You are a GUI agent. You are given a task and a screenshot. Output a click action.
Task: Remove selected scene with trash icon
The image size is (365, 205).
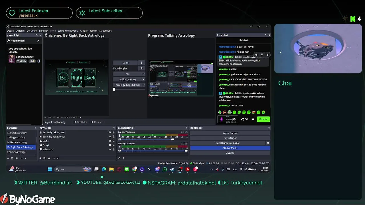pyautogui.click(x=12, y=158)
